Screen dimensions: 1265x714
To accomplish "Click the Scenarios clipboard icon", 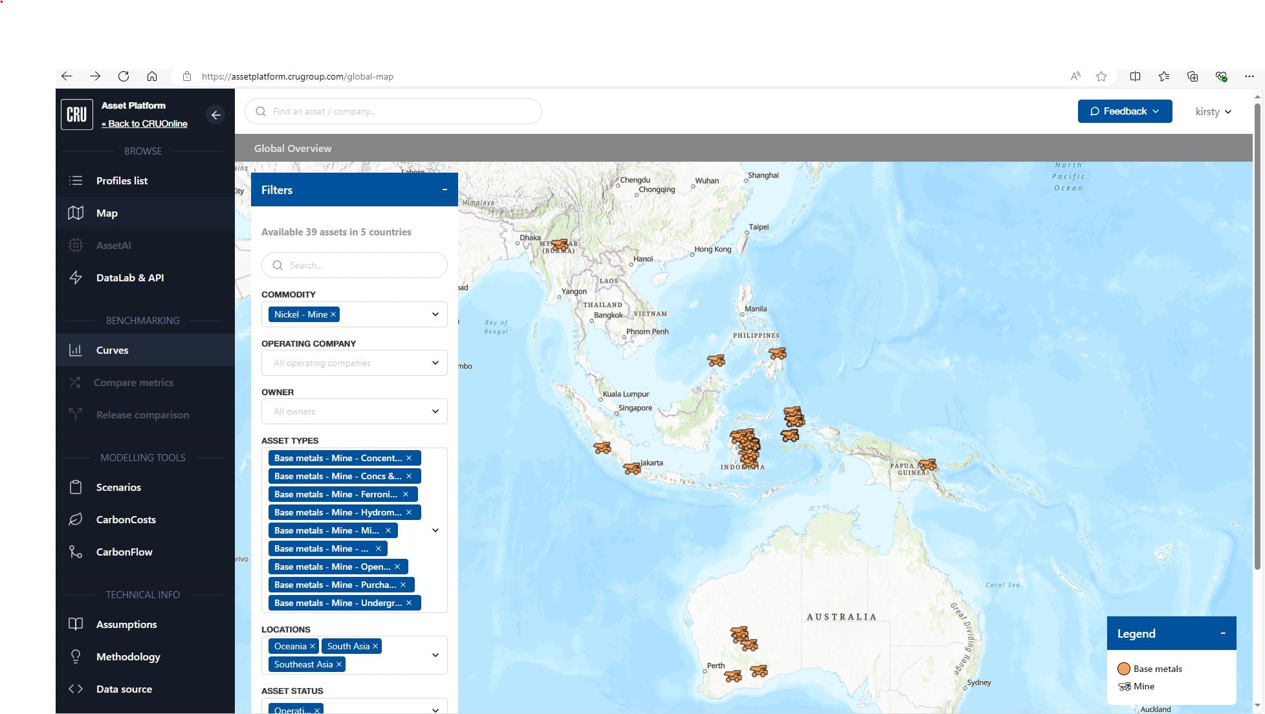I will coord(76,487).
